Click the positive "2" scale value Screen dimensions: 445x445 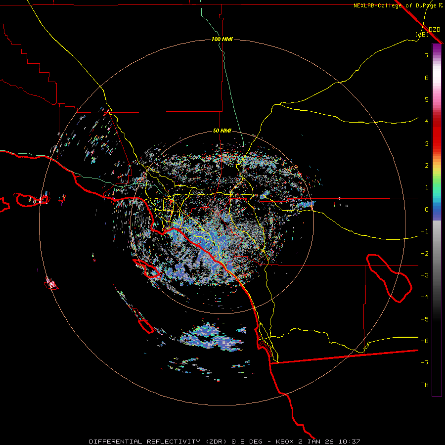[427, 166]
